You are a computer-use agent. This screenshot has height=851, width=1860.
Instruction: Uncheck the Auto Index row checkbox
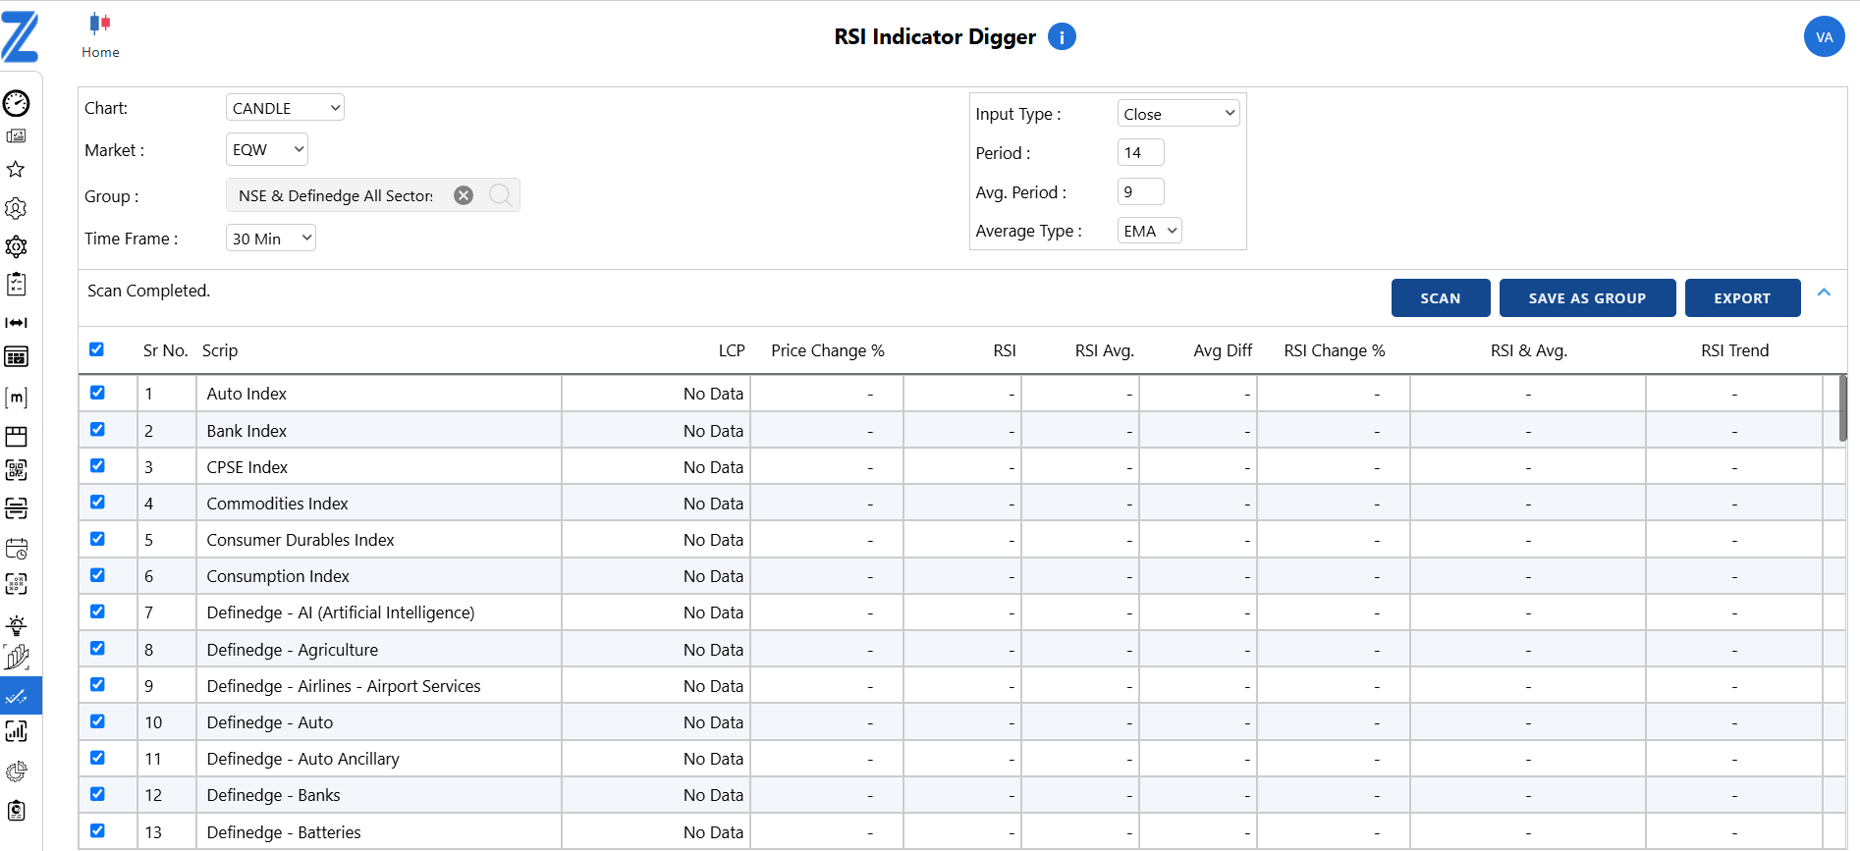tap(97, 393)
